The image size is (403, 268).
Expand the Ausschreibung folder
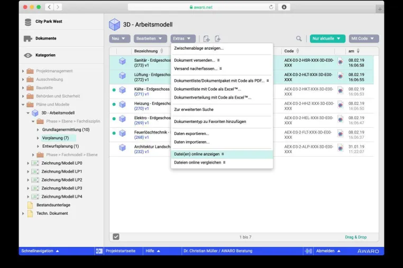[x=23, y=80]
